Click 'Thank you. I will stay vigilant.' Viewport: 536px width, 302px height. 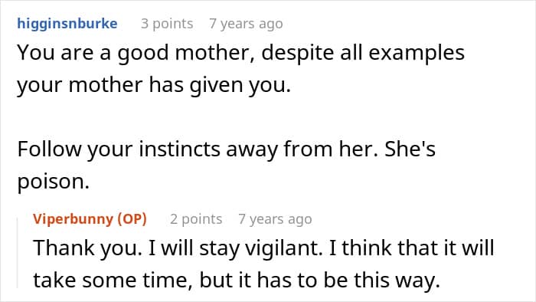178,248
